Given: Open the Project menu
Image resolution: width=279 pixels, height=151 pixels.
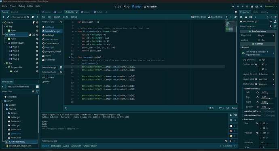Looking at the screenshot, I should tap(13, 6).
